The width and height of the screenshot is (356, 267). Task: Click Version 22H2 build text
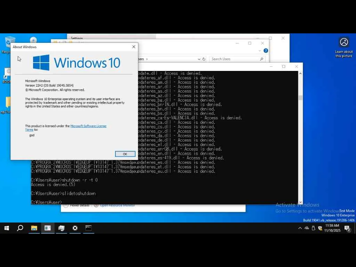pyautogui.click(x=49, y=86)
